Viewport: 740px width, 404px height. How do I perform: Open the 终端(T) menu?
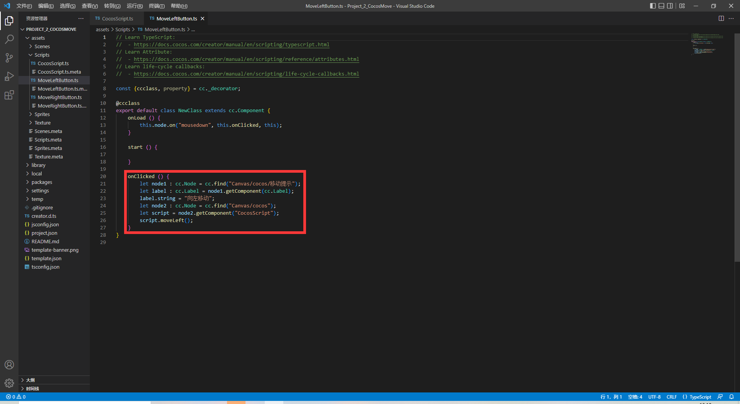[x=156, y=6]
